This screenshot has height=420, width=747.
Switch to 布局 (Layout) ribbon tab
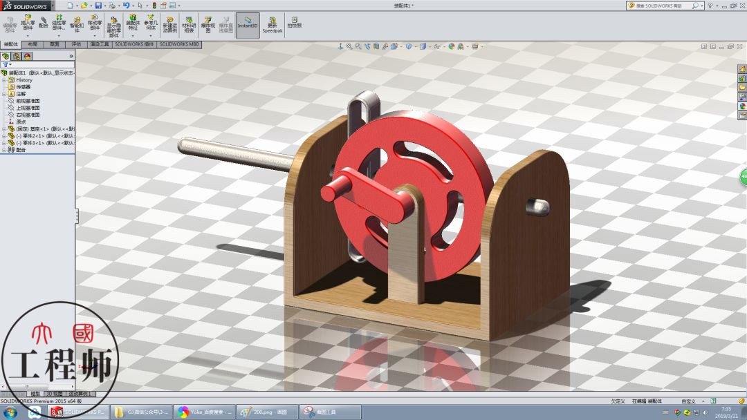[33, 44]
